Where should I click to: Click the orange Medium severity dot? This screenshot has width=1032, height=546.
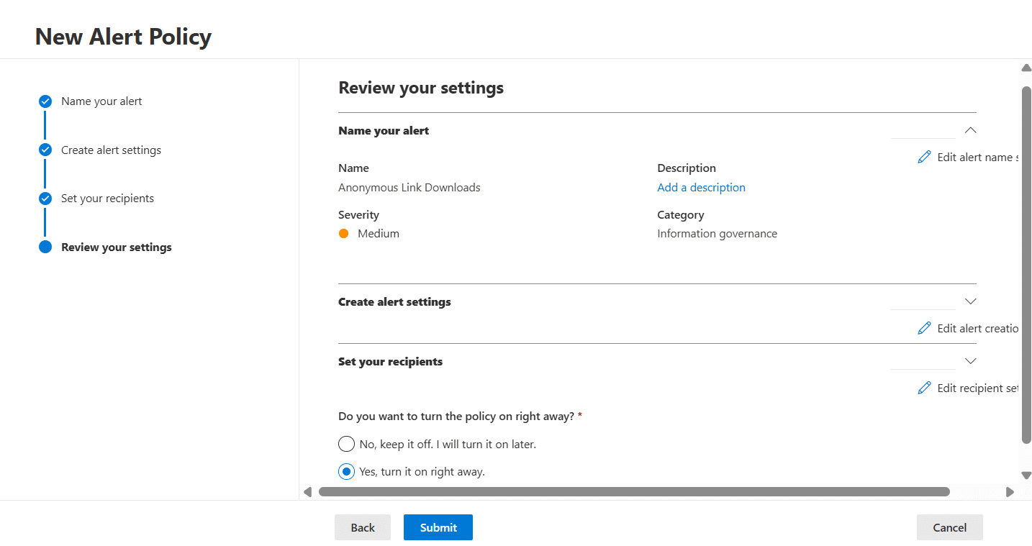[343, 234]
